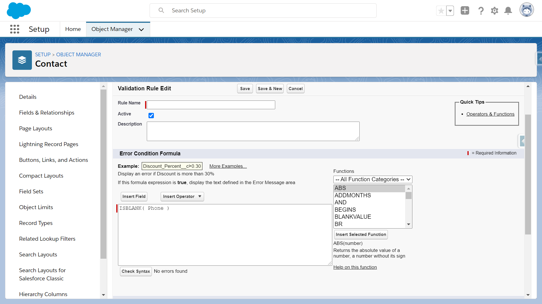The height and width of the screenshot is (304, 542).
Task: Follow the SETUP breadcrumb link
Action: coord(43,54)
